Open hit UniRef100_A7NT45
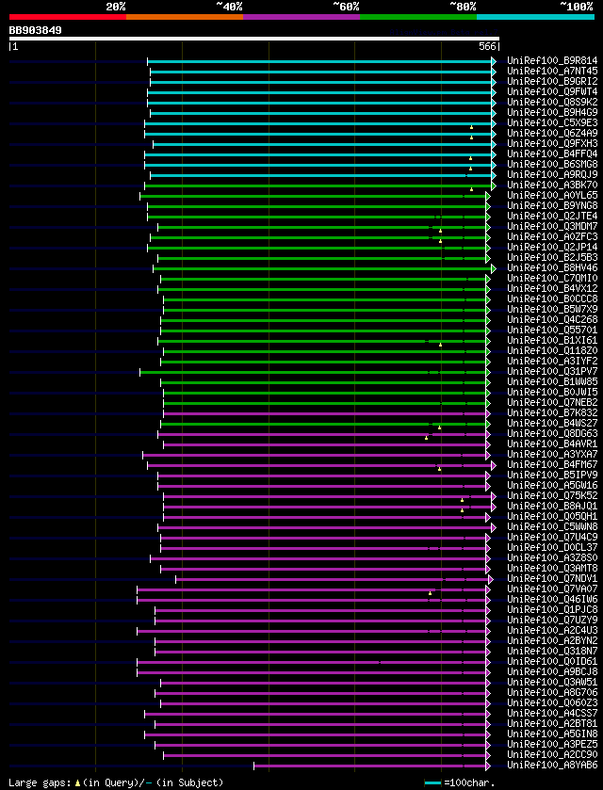This screenshot has width=603, height=790. point(552,72)
